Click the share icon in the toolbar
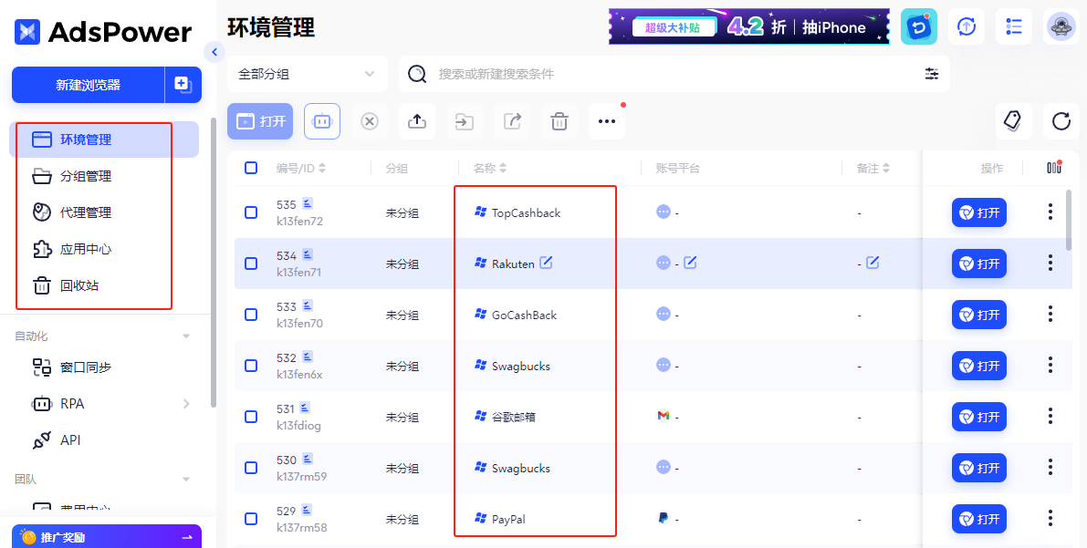Image resolution: width=1087 pixels, height=548 pixels. pos(512,121)
